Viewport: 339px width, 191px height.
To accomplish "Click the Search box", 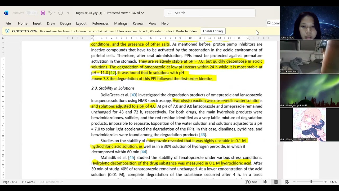I will (x=210, y=13).
